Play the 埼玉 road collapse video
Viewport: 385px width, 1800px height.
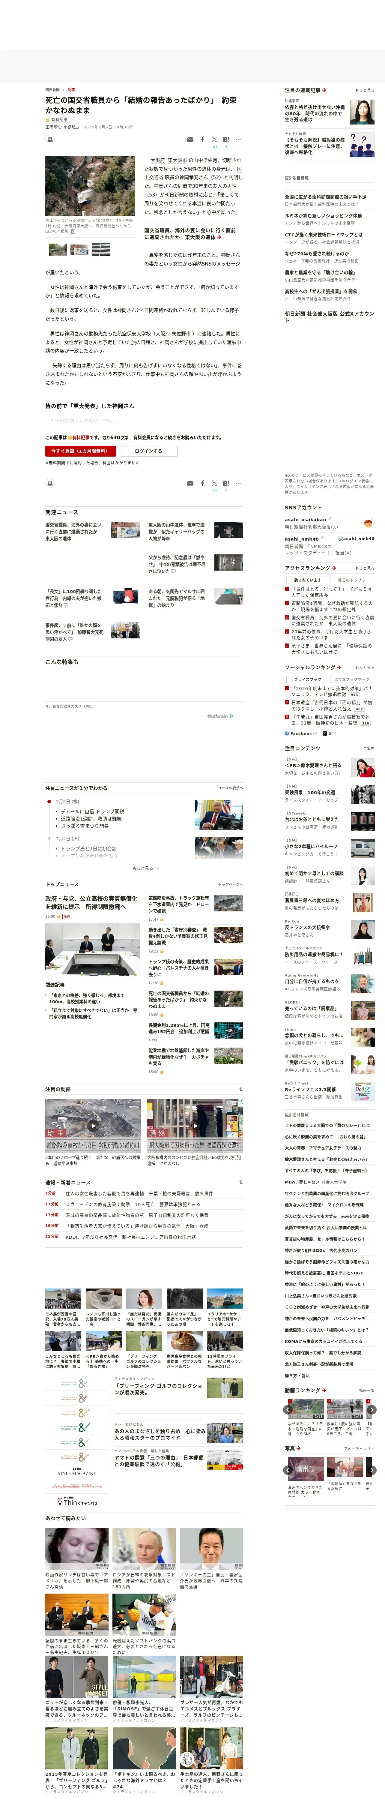[93, 1126]
